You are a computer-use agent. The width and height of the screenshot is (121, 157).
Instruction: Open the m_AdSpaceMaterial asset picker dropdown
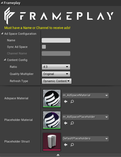pos(86,95)
